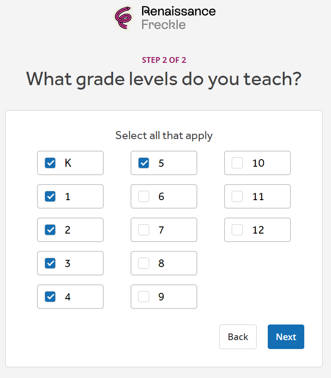Toggle off the grade 4 checkbox
This screenshot has width=331, height=378.
tap(50, 297)
